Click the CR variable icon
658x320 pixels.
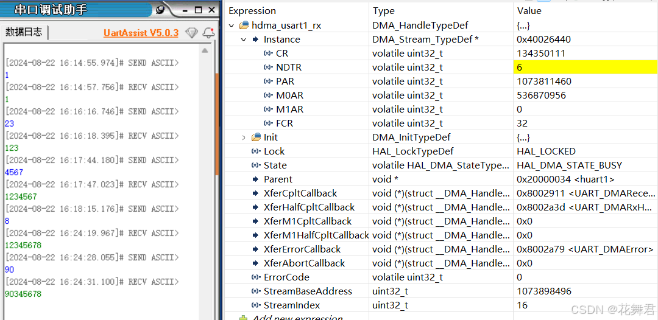[x=269, y=54]
